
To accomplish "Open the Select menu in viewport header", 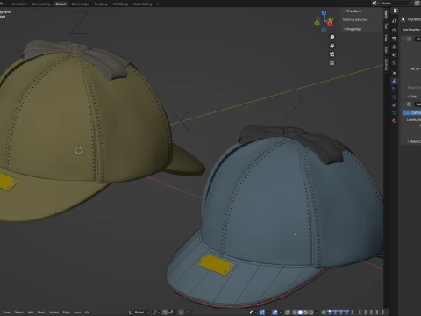I will click(19, 312).
